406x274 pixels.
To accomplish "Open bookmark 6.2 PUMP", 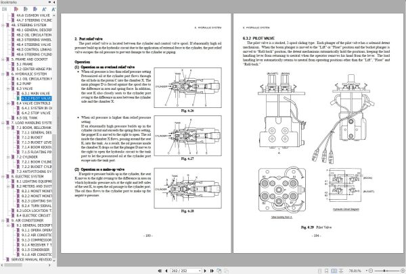I will pyautogui.click(x=24, y=84).
